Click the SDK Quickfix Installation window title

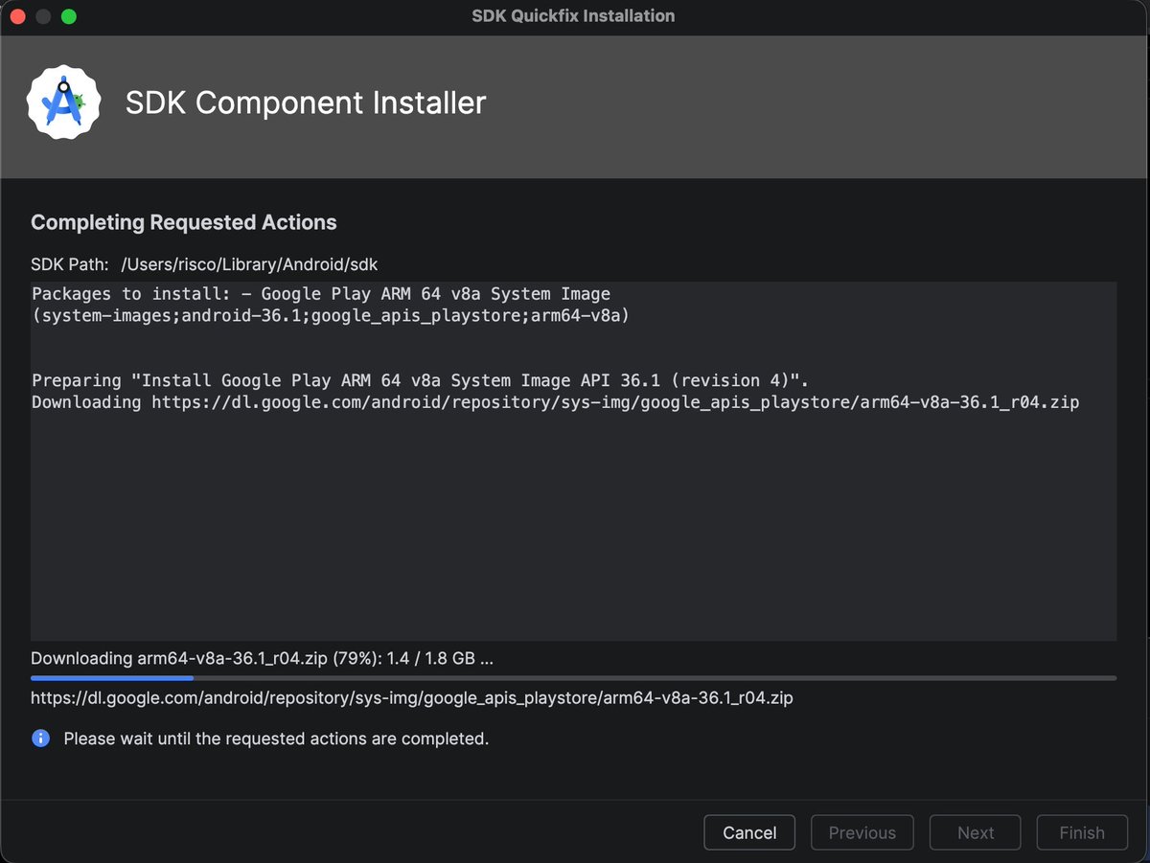[x=573, y=16]
